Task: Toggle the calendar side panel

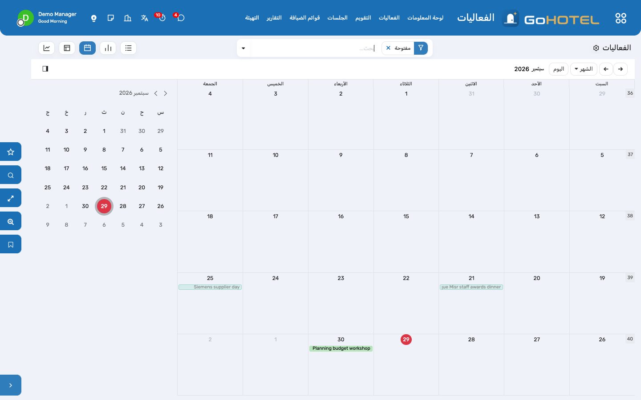Action: click(x=45, y=69)
